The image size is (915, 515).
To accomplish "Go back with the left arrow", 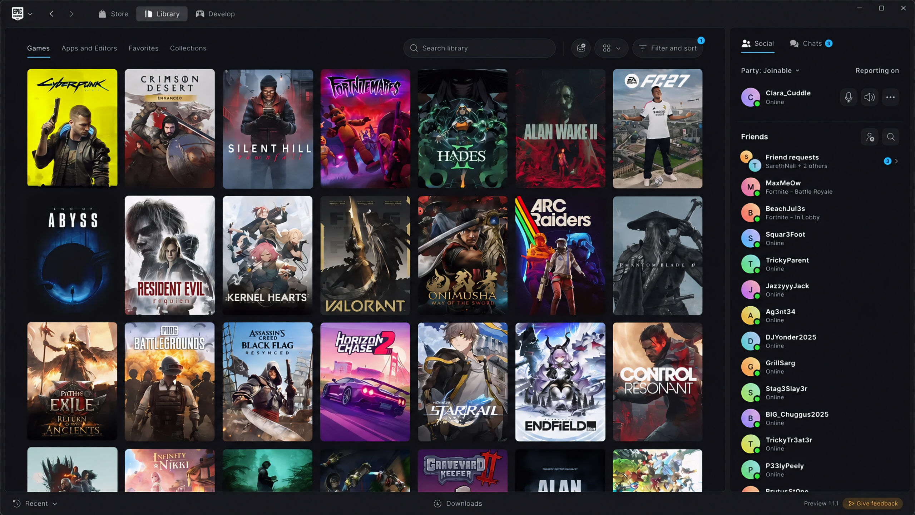I will 51,14.
